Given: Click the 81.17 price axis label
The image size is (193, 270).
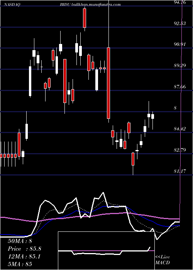Looking at the screenshot, I should (x=180, y=171).
